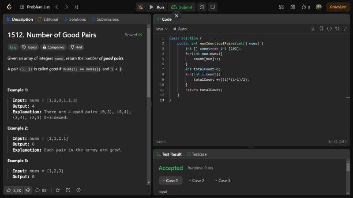Expand the Topics tag
This screenshot has height=198, width=353.
[30, 47]
